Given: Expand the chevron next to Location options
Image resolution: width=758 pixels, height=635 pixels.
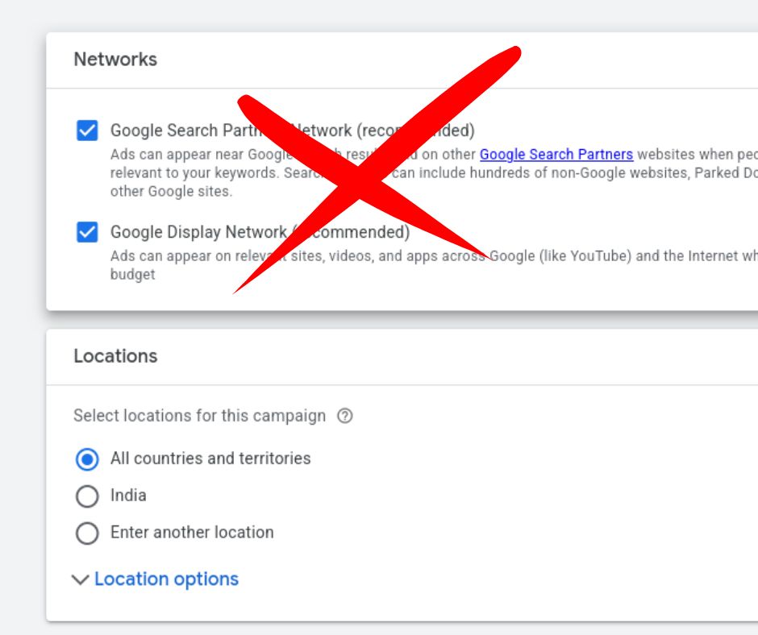Looking at the screenshot, I should [80, 580].
